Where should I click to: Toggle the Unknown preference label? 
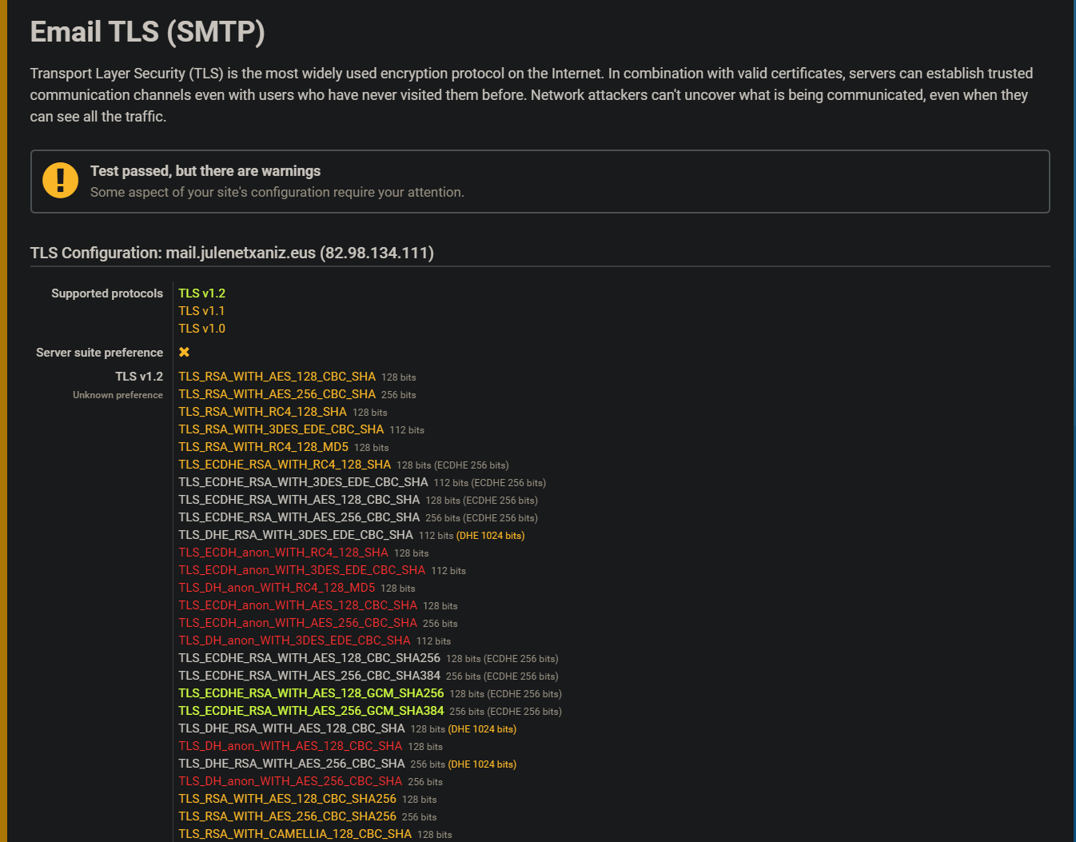(118, 394)
